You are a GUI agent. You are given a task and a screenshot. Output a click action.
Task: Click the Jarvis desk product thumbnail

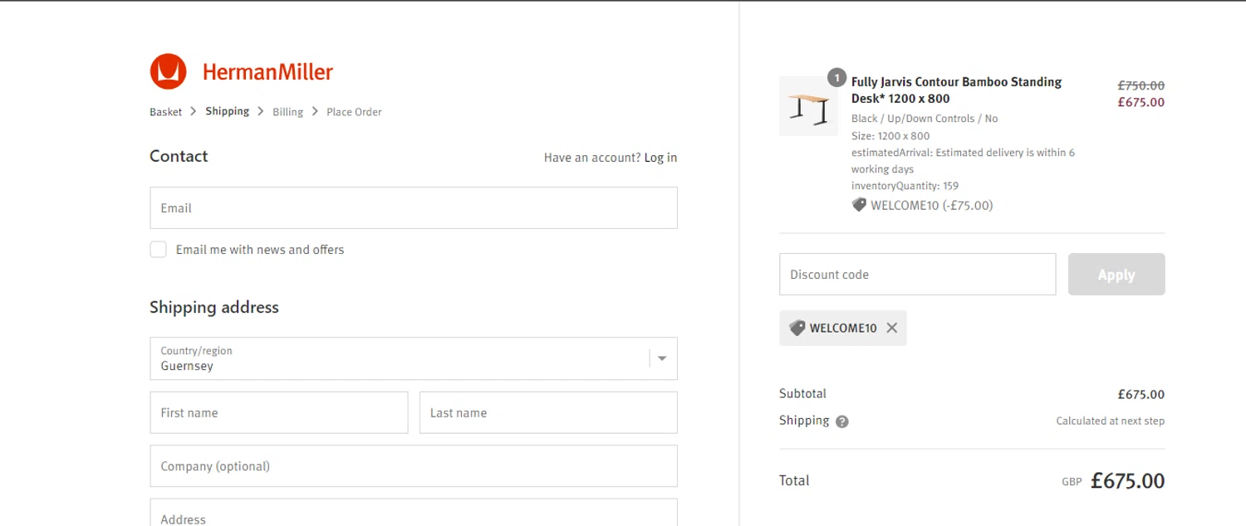[x=808, y=106]
